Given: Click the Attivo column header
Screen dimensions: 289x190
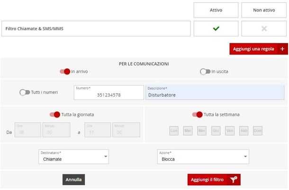Looking at the screenshot, I should pos(216,10).
